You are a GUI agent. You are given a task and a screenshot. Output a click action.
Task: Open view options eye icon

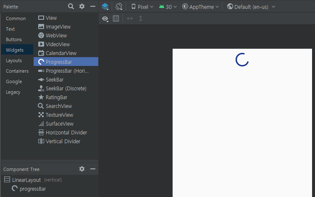[x=105, y=19]
